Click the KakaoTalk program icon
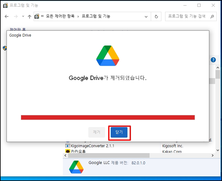This screenshot has width=222, height=181. click(x=68, y=151)
